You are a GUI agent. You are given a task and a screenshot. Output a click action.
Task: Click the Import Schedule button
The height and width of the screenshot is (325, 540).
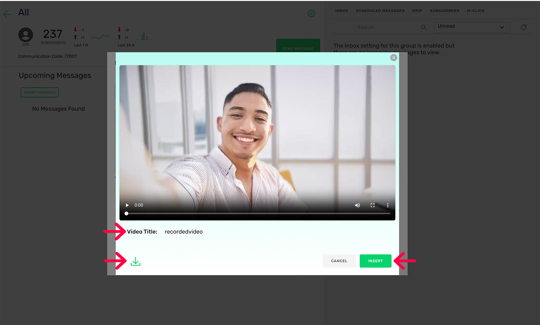coord(39,92)
